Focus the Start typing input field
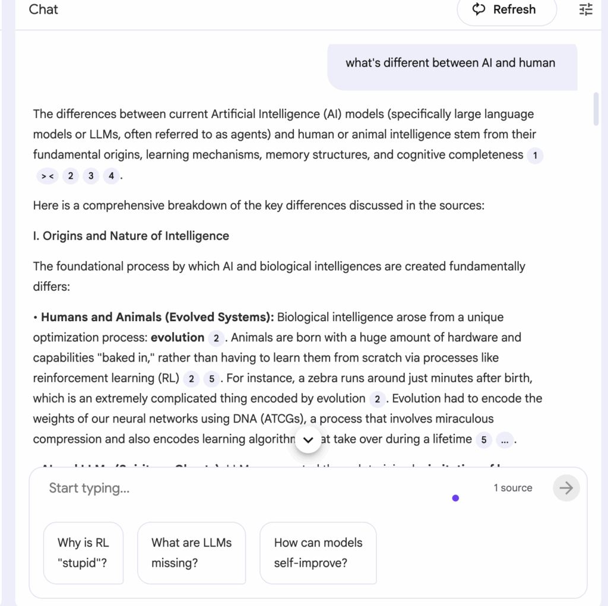Screen dimensions: 608x606 178,488
